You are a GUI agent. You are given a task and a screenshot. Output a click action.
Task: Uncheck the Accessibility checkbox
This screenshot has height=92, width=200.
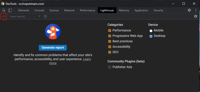click(x=109, y=47)
